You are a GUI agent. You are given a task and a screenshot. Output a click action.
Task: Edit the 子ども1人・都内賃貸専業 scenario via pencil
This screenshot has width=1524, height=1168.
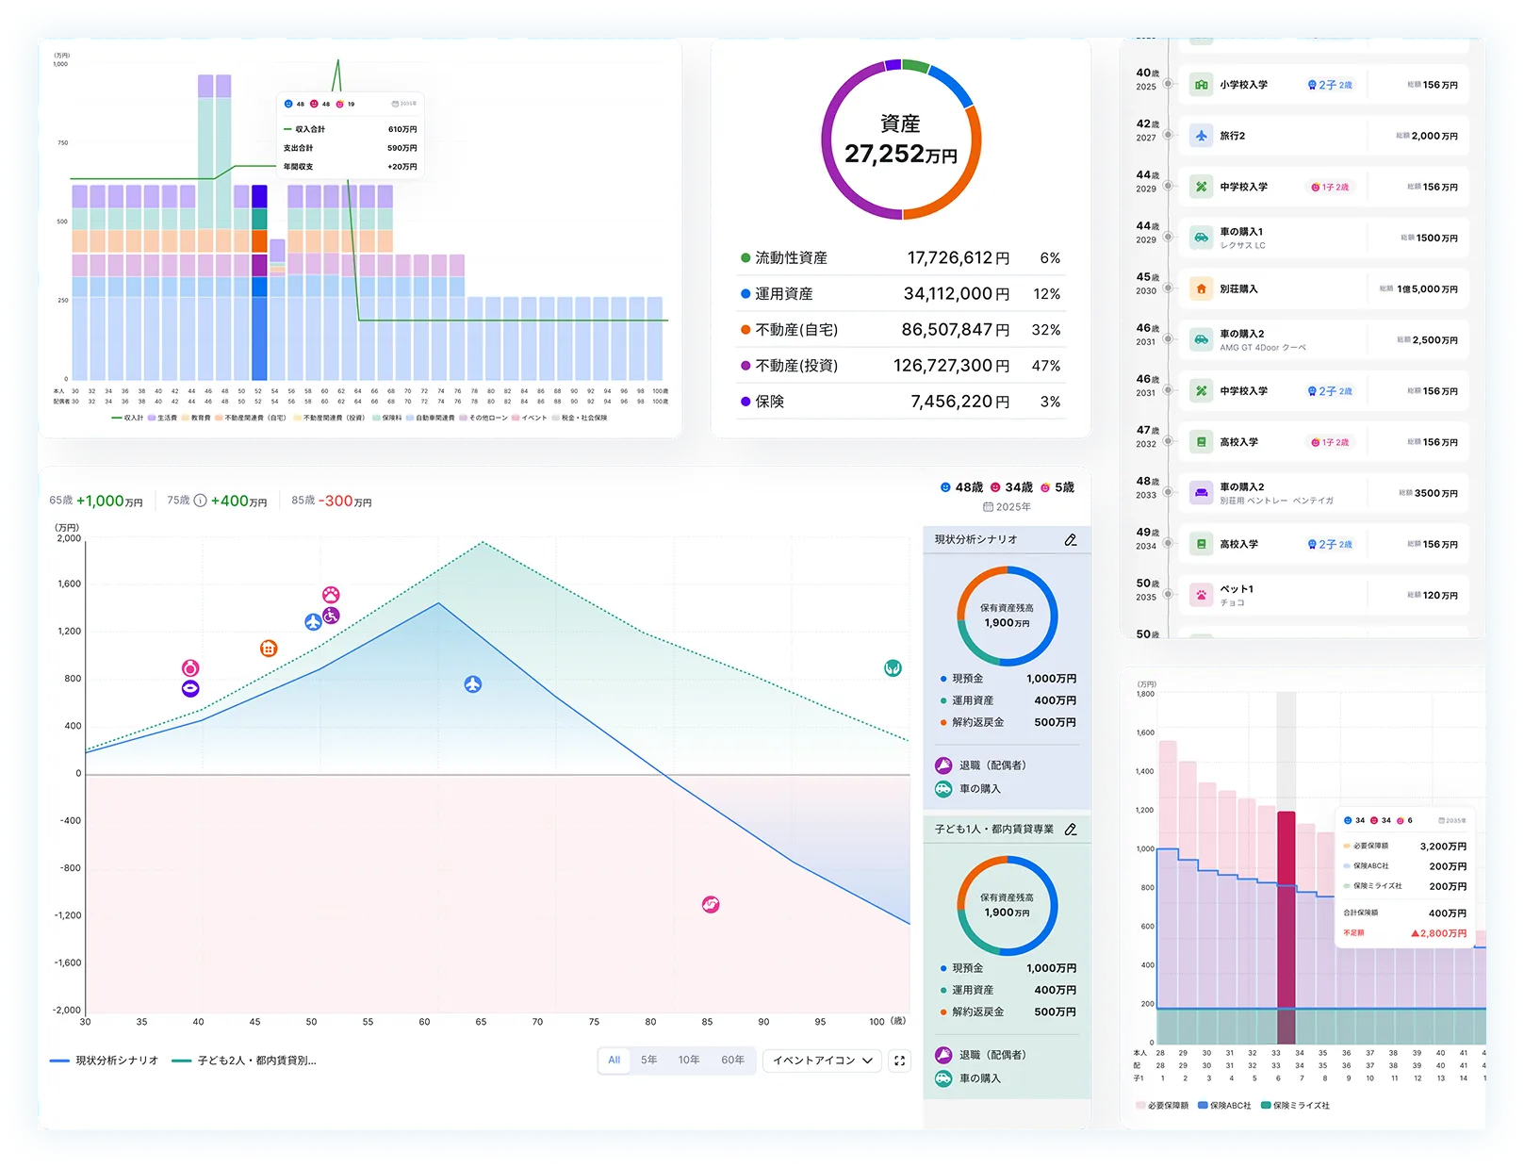(x=1070, y=830)
